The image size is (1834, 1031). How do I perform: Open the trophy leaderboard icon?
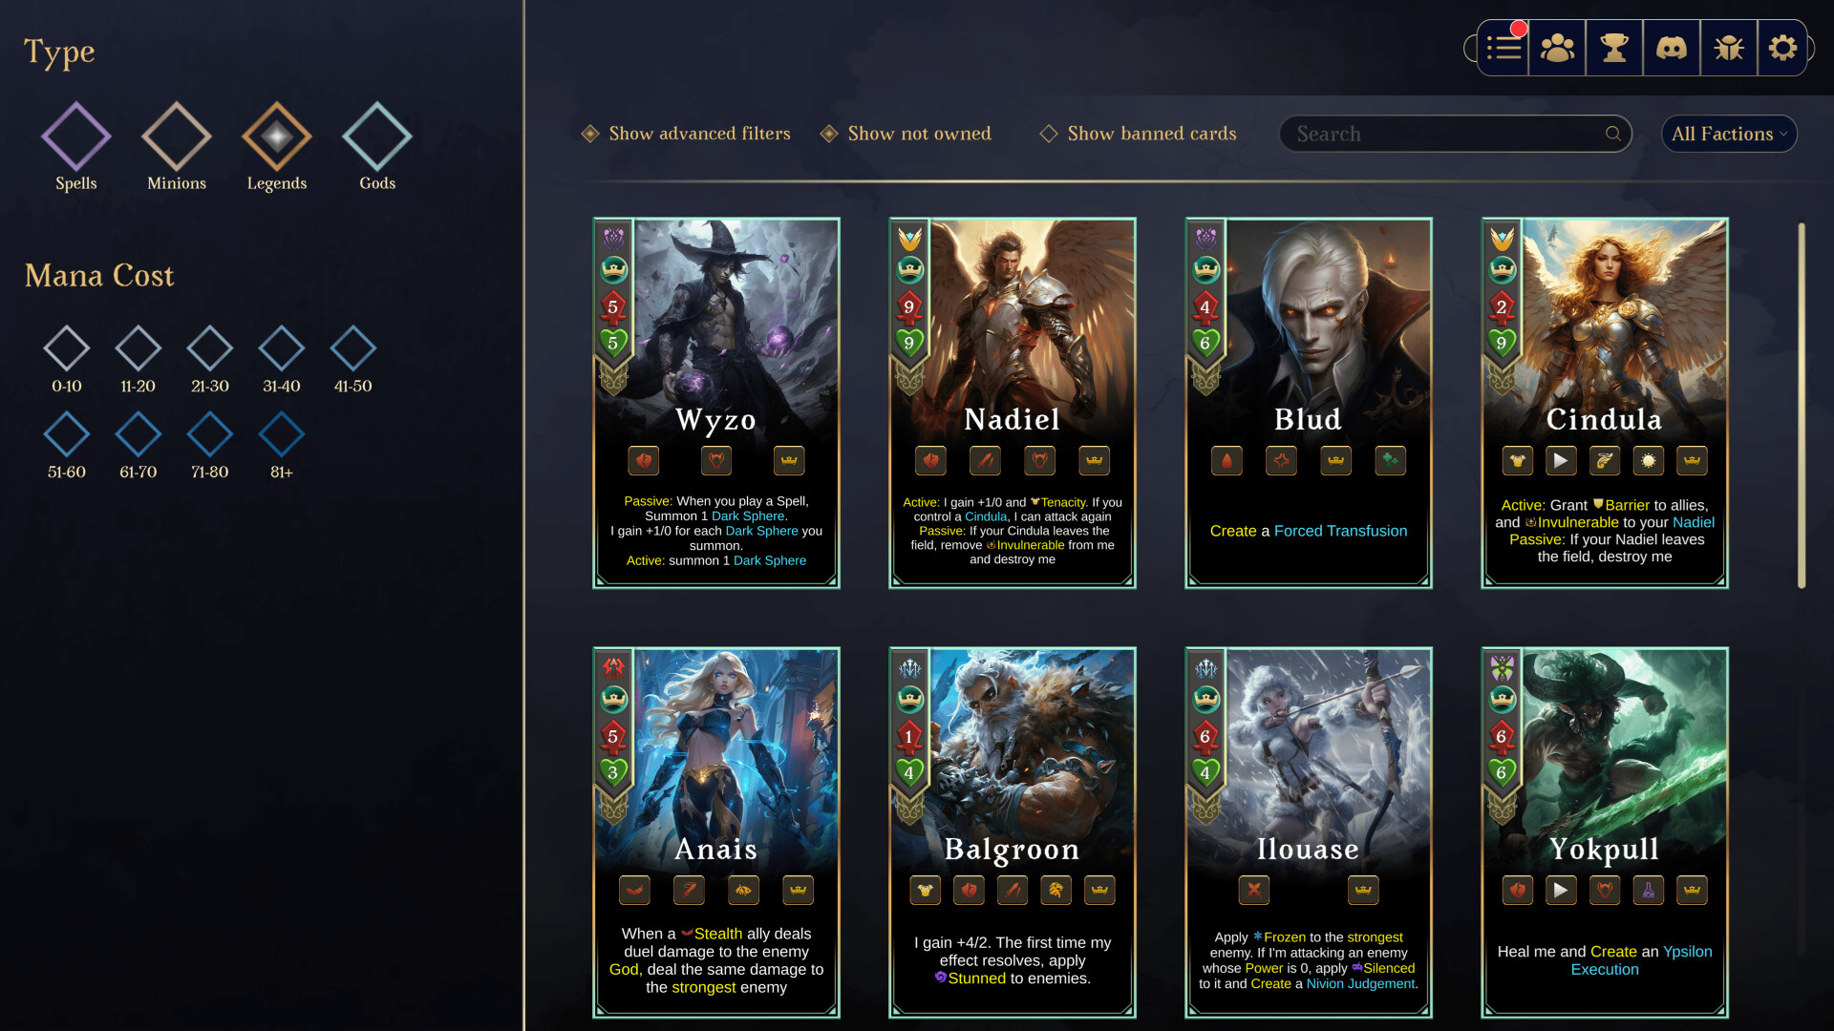(x=1614, y=48)
